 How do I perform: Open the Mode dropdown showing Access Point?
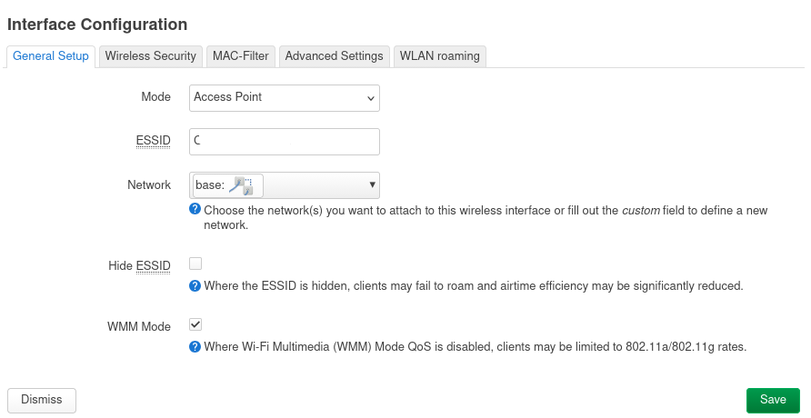point(285,97)
